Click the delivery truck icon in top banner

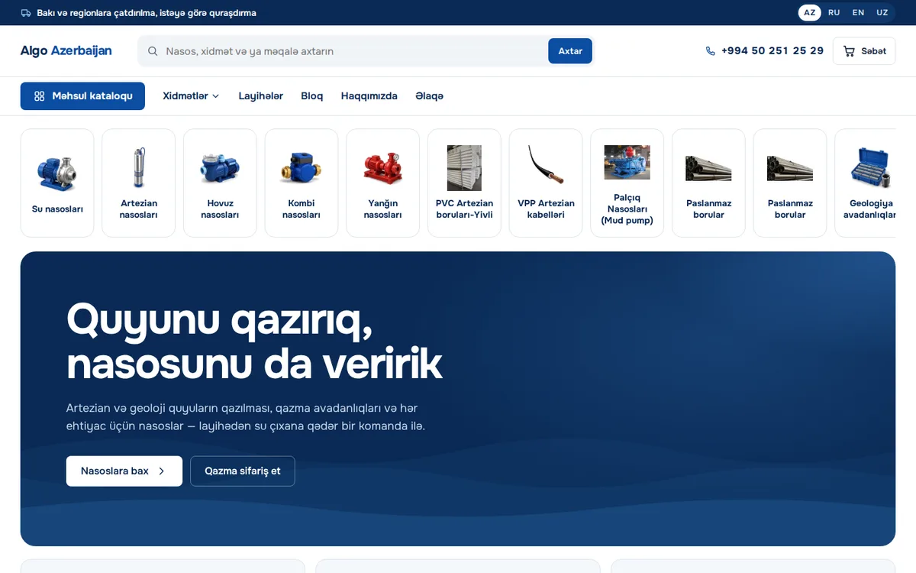(x=26, y=13)
